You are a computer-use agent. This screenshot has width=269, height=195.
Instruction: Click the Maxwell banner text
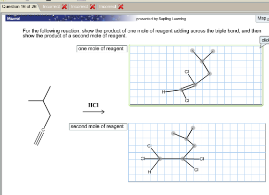point(13,19)
